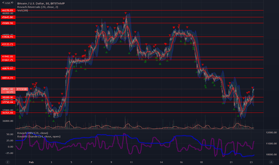Image resolution: width=279 pixels, height=165 pixels.
Task: Select the Kovach Chande indicator legend
Action: pyautogui.click(x=39, y=136)
